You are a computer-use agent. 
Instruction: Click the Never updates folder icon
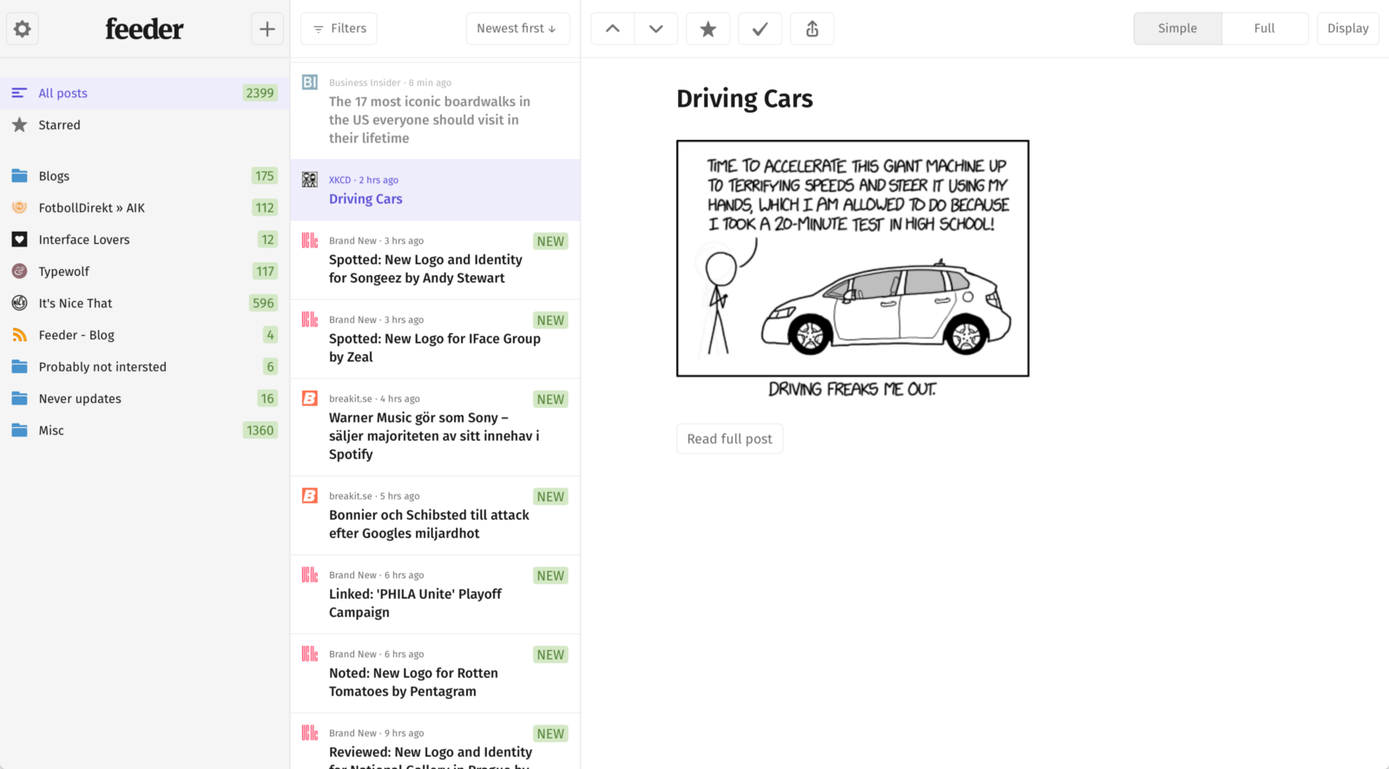[x=19, y=398]
